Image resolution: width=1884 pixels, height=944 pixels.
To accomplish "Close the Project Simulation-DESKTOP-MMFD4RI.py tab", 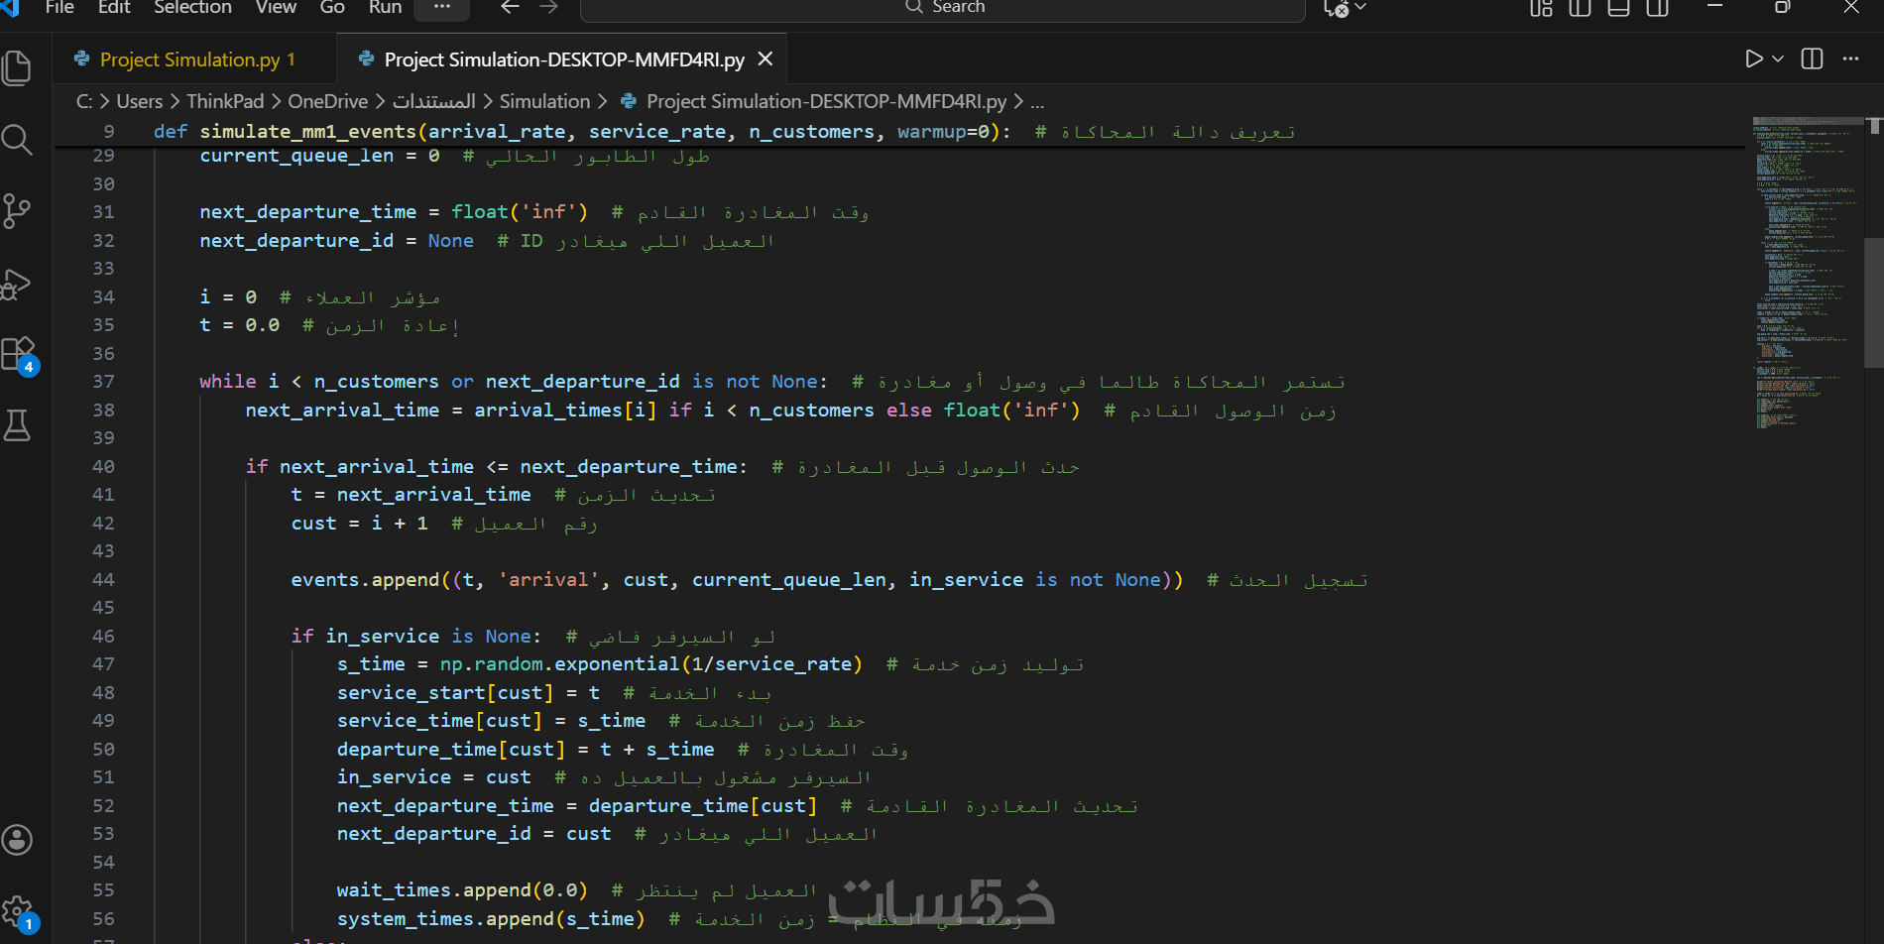I will tap(765, 59).
